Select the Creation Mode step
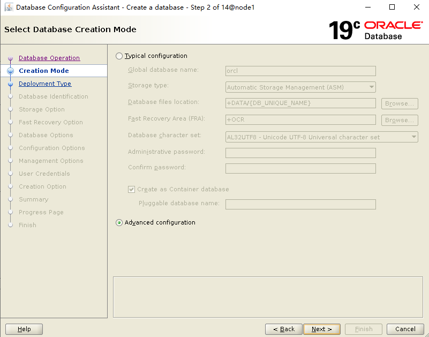The image size is (429, 337). (44, 71)
